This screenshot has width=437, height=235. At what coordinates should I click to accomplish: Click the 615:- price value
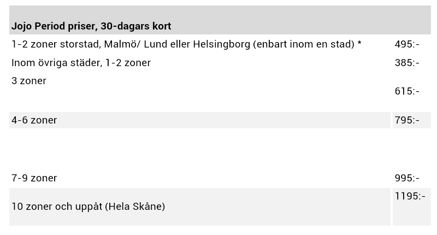[x=407, y=91]
